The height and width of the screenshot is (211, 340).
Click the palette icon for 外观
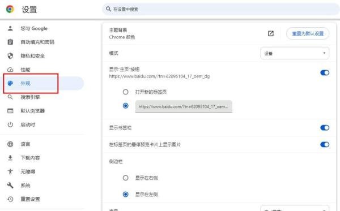(10, 83)
